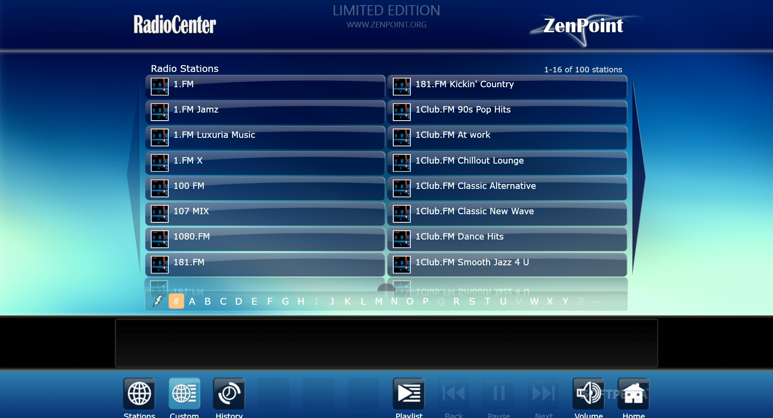
Task: Open the Playlist icon
Action: [x=409, y=393]
